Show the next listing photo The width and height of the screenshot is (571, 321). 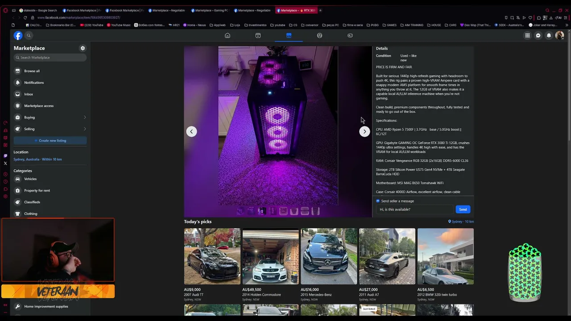point(364,132)
